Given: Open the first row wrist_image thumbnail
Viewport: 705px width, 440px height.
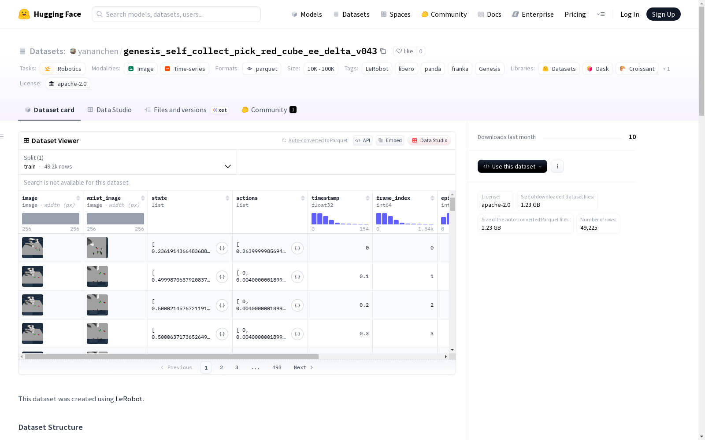Looking at the screenshot, I should (x=97, y=248).
